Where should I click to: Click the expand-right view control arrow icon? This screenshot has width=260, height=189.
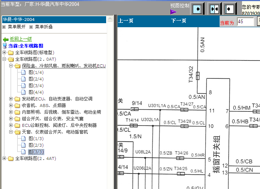[x=197, y=9]
